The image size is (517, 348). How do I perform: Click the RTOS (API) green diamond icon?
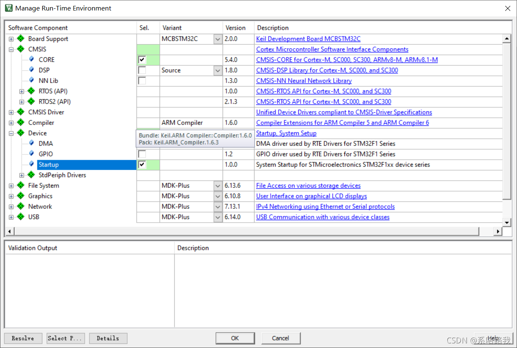(31, 91)
